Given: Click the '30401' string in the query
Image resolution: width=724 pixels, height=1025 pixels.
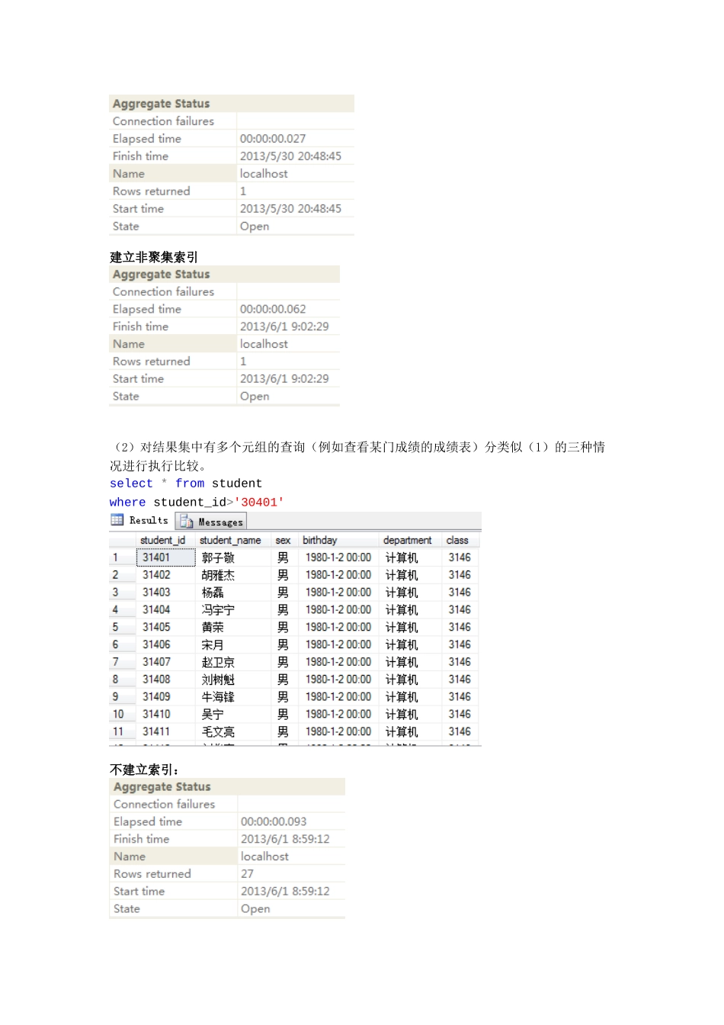Looking at the screenshot, I should click(259, 502).
